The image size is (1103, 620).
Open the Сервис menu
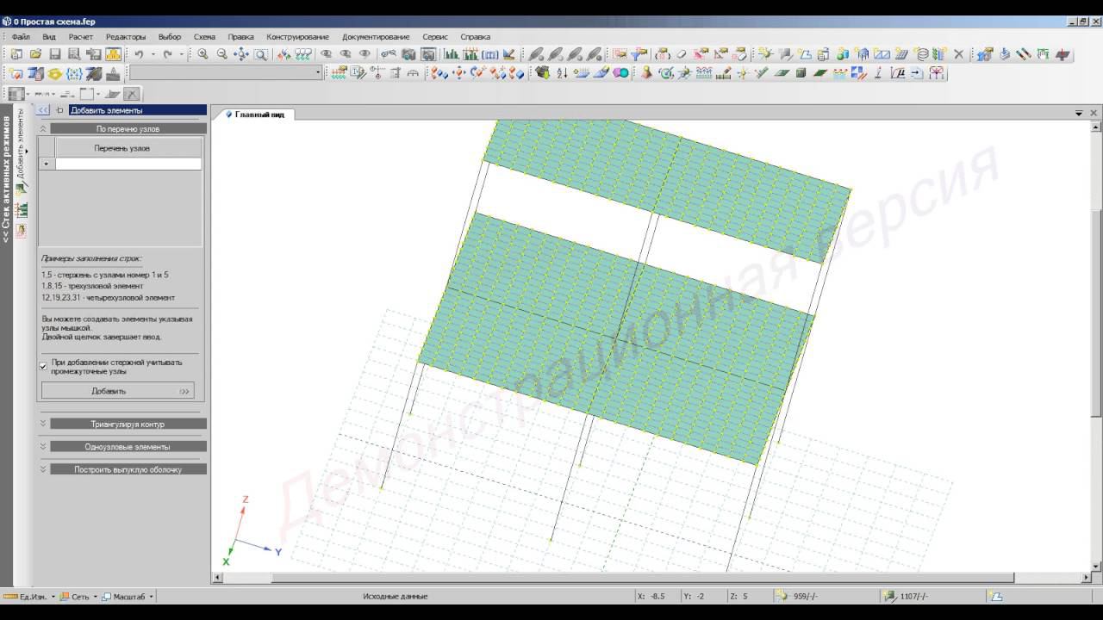(434, 37)
